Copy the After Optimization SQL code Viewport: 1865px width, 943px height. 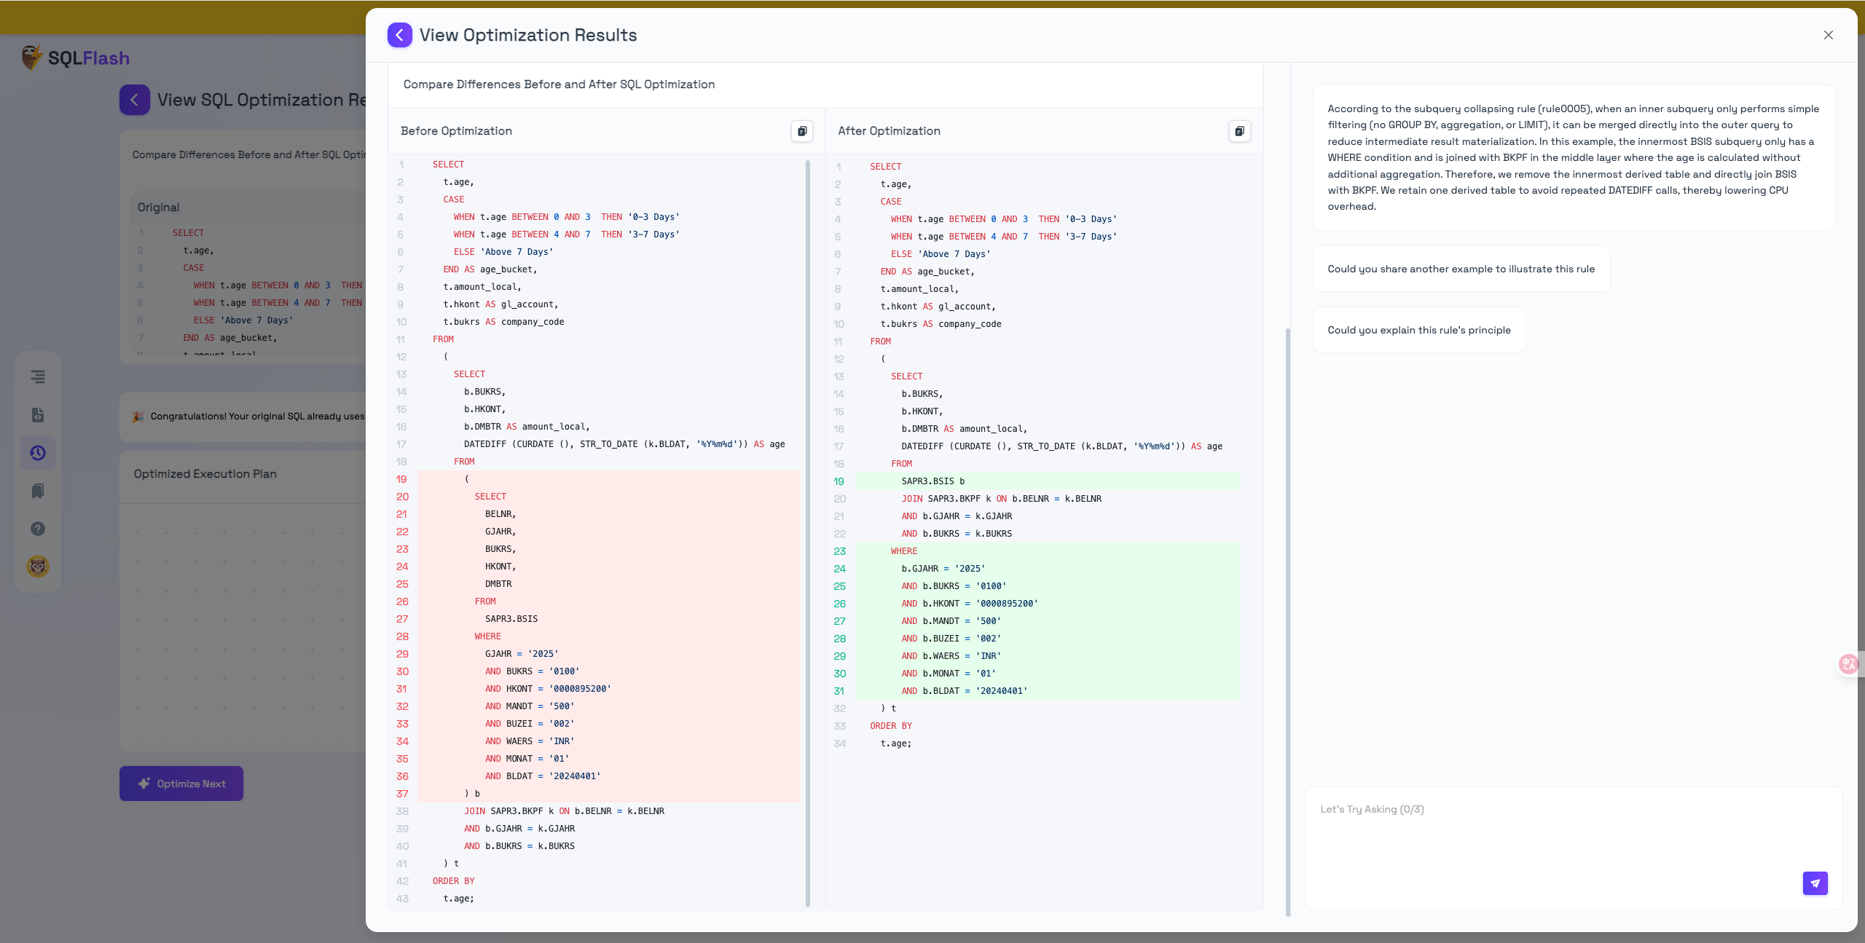(1239, 131)
